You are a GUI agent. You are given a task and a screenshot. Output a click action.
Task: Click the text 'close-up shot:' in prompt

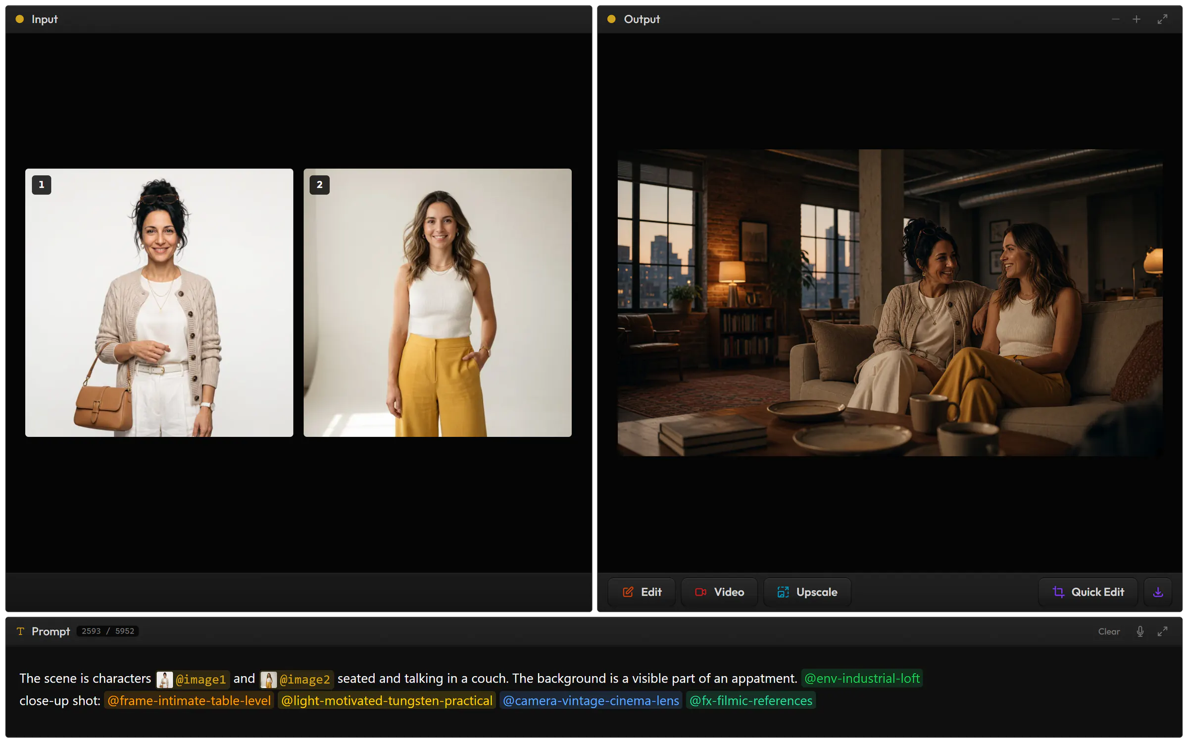pyautogui.click(x=60, y=701)
